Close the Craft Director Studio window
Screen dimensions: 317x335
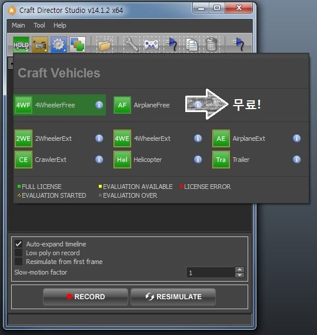coord(239,8)
